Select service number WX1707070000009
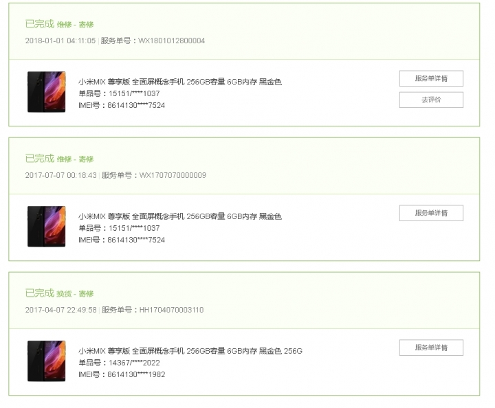 173,175
